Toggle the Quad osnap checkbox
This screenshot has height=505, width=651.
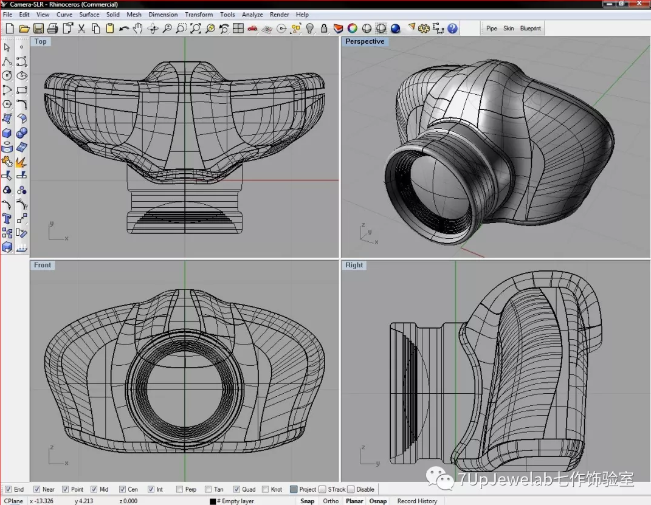pyautogui.click(x=236, y=489)
